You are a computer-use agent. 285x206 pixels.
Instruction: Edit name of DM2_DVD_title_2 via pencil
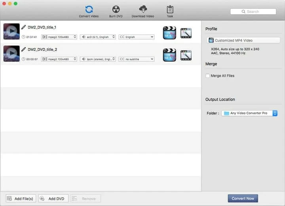click(x=24, y=49)
